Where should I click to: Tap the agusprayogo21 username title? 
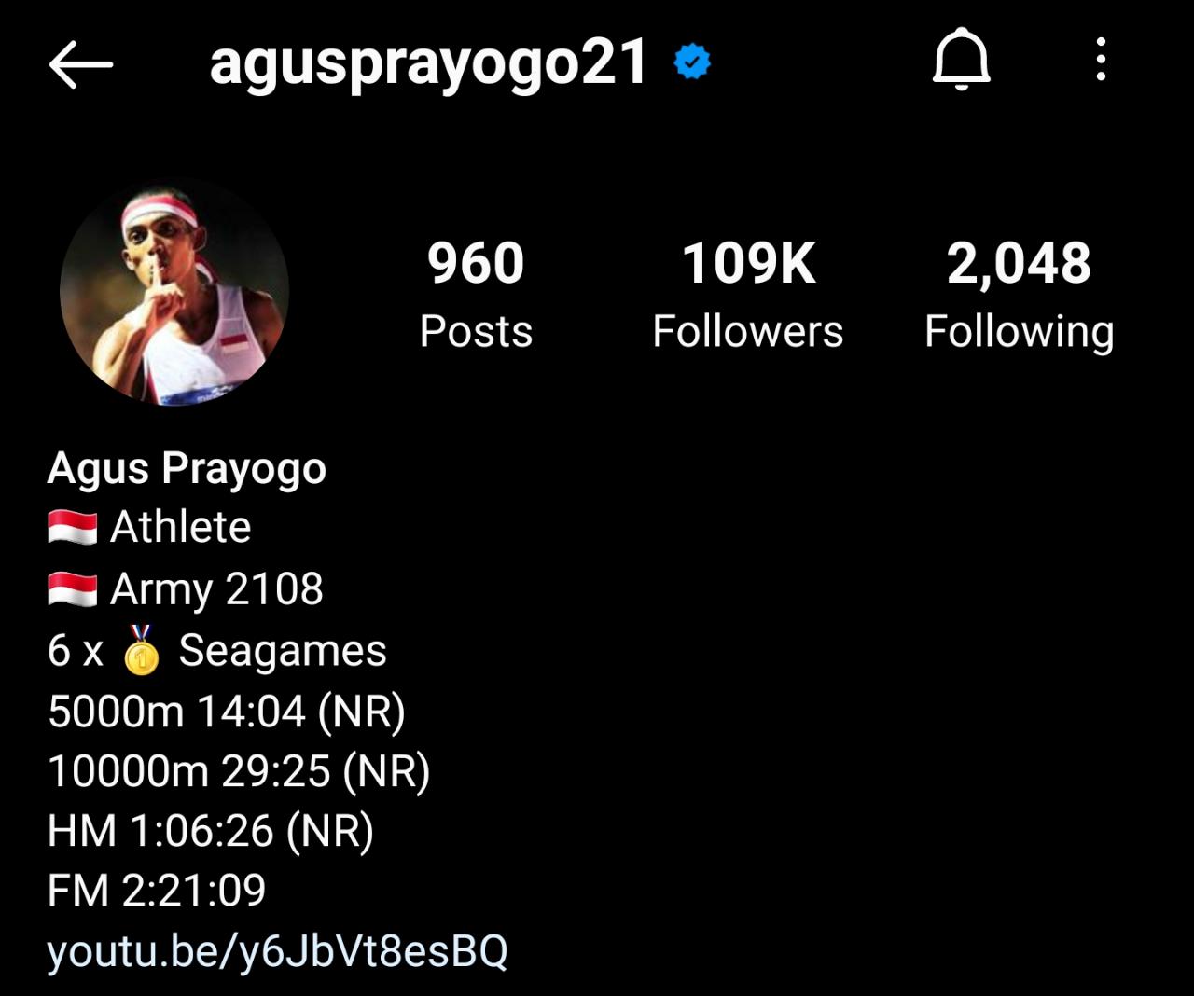point(429,64)
